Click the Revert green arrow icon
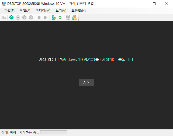 [x=60, y=18]
